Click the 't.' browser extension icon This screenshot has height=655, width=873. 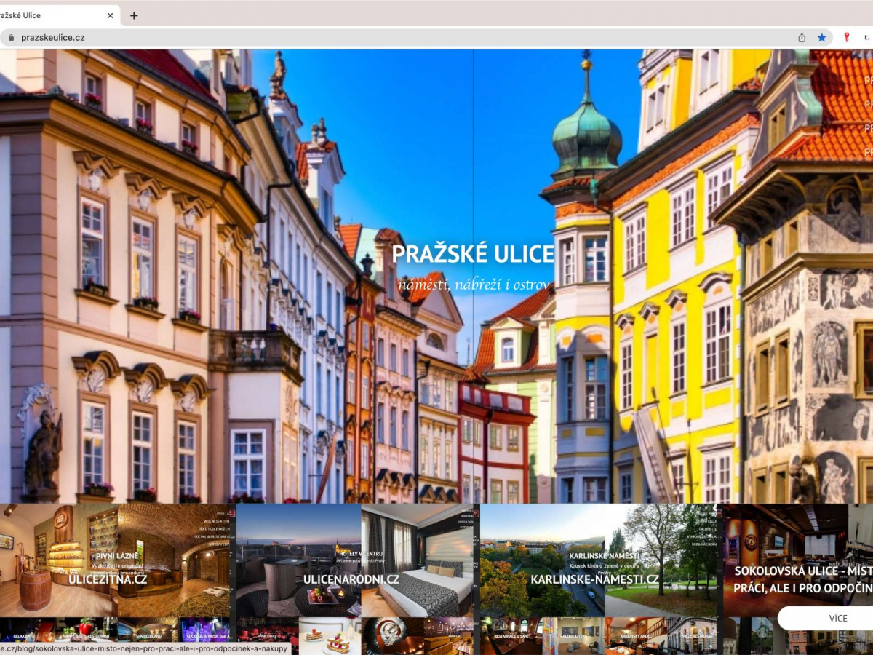867,38
